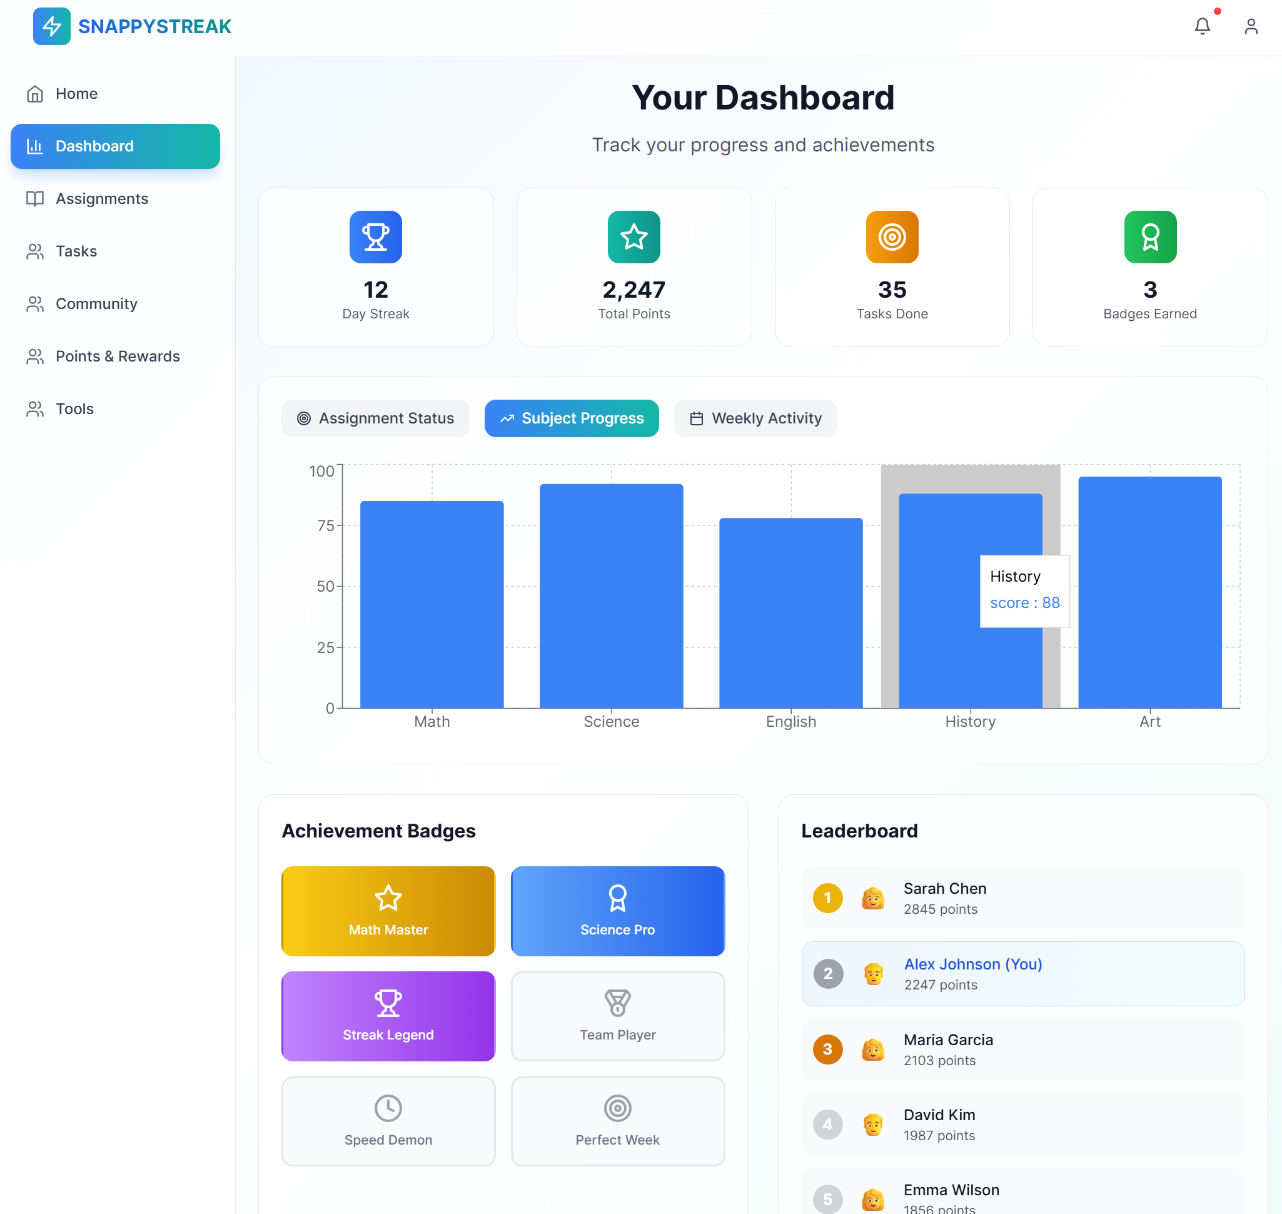
Task: Select Sarah Chen leaderboard entry
Action: (x=1022, y=898)
